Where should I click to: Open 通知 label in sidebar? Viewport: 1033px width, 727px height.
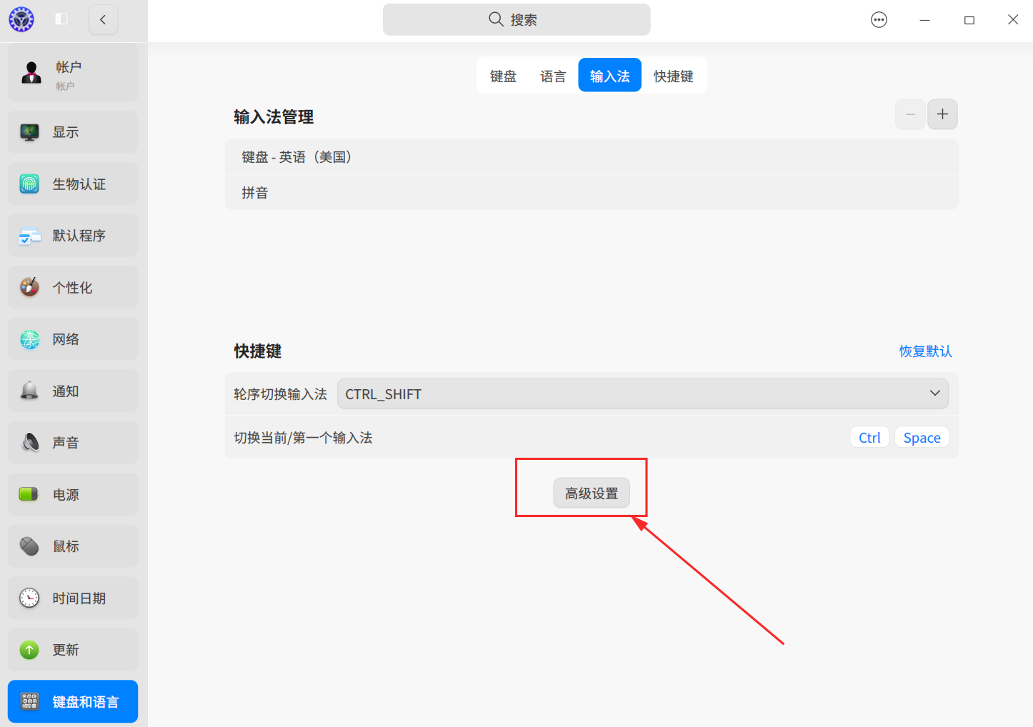pos(66,391)
